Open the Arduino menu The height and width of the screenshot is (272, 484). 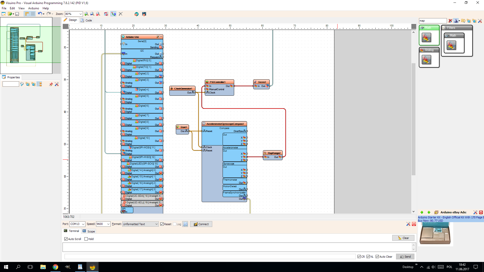coord(34,8)
